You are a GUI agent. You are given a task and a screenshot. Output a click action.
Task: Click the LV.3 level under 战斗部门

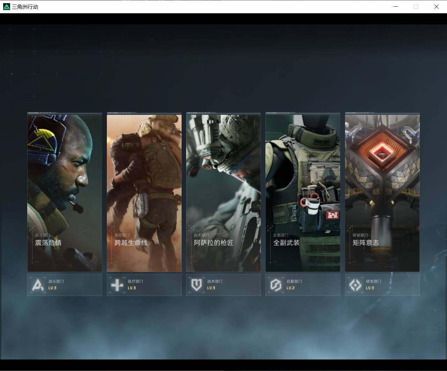(52, 288)
